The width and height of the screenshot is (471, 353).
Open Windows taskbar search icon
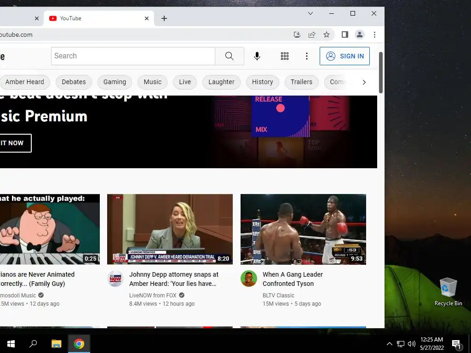(x=33, y=344)
